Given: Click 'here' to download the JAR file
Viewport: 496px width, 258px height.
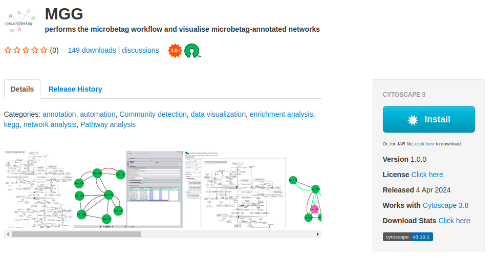Looking at the screenshot, I should click(430, 144).
